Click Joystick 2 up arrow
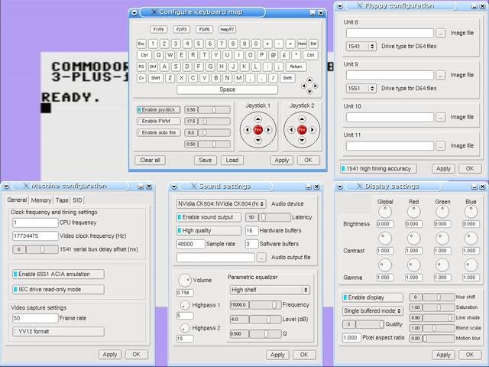Viewport: 489px width, 367px height. pyautogui.click(x=302, y=119)
